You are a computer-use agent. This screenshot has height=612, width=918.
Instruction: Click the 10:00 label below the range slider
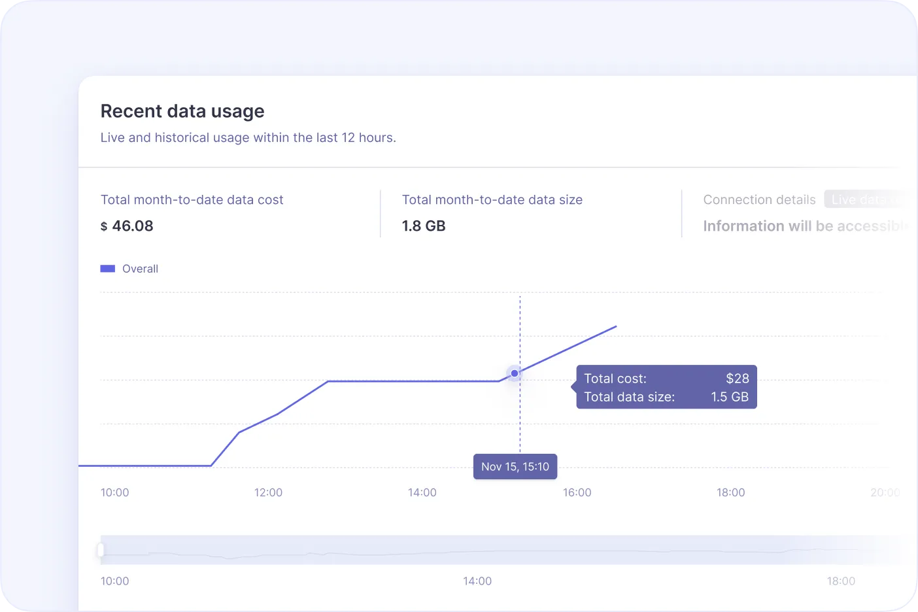click(x=114, y=581)
